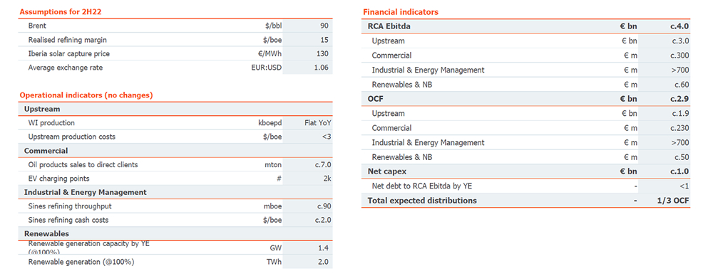Click the Assumptions for 2H22 heading
This screenshot has width=713, height=276.
60,12
